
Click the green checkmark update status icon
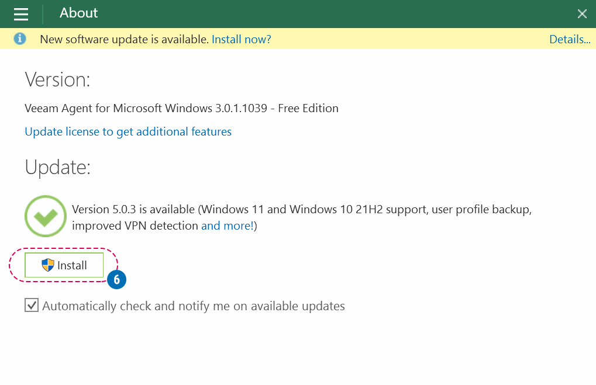tap(45, 216)
